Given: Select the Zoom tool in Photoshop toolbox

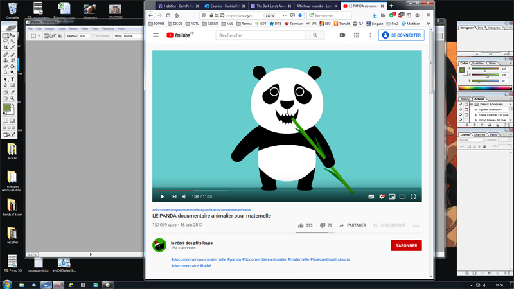Looking at the screenshot, I should pos(13,98).
